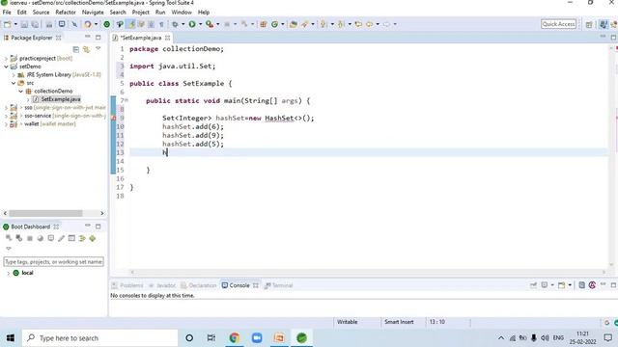Click the New Java Package toolbar icon
The width and height of the screenshot is (618, 347).
click(x=264, y=24)
